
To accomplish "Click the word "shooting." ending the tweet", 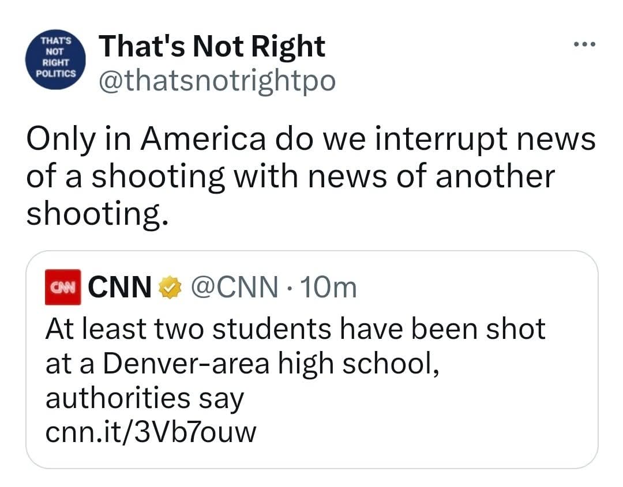I will (98, 214).
